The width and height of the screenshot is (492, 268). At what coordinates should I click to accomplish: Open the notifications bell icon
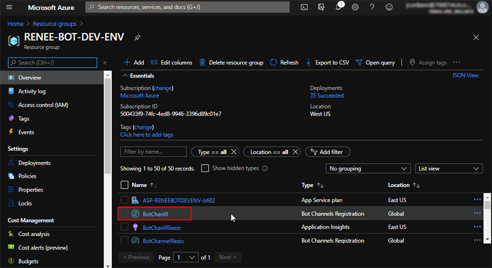coord(339,7)
